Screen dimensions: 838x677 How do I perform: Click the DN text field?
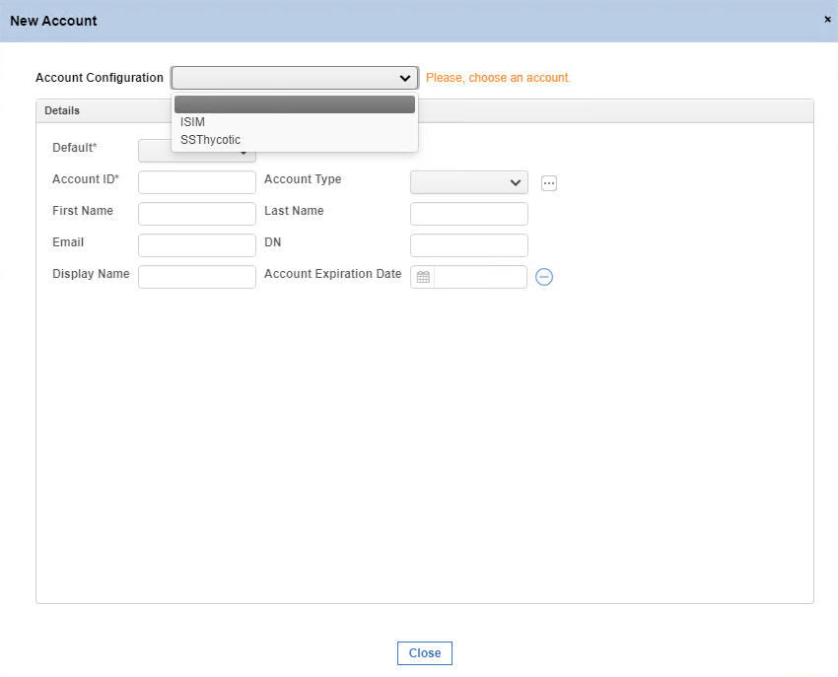[468, 245]
